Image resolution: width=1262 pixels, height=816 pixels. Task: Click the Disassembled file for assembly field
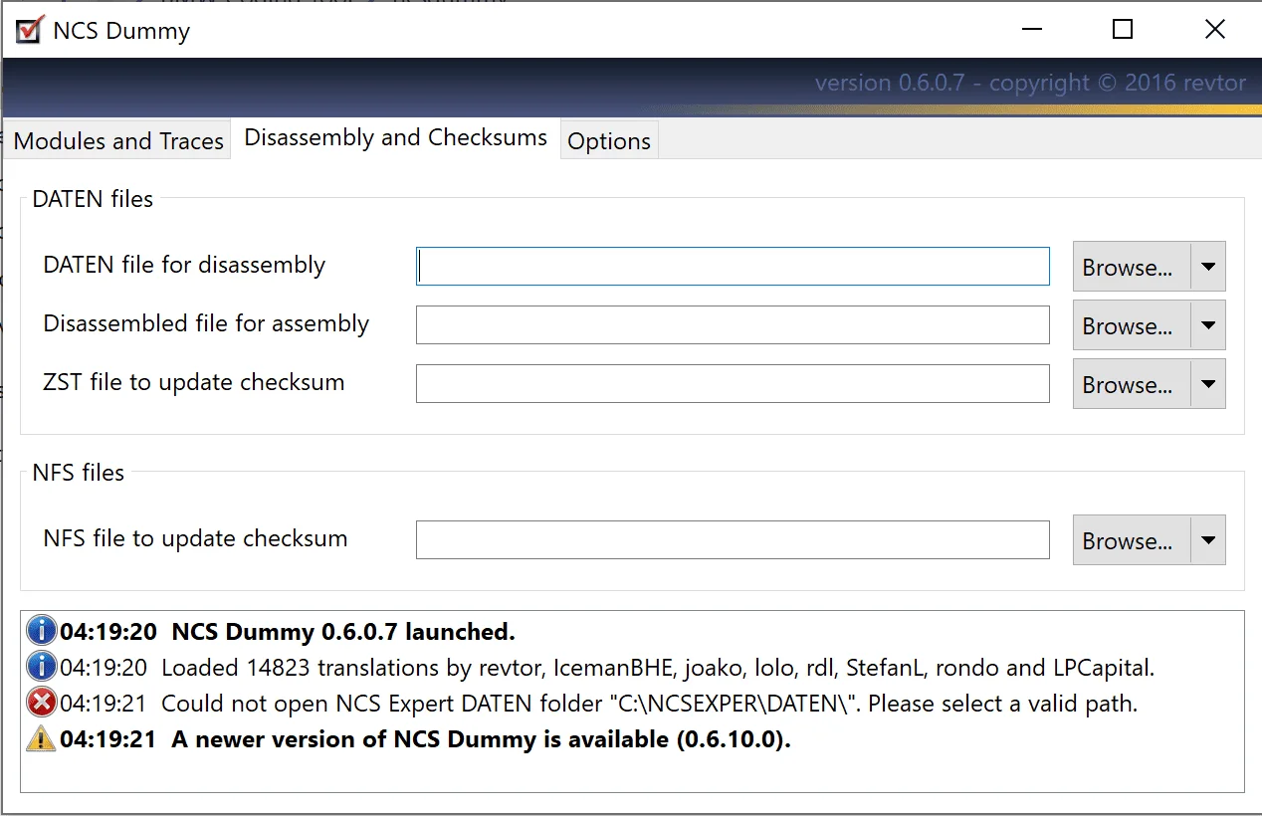point(733,324)
